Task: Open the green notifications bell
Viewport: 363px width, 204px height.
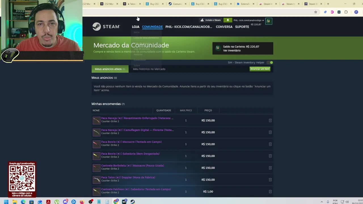Action: point(227,20)
